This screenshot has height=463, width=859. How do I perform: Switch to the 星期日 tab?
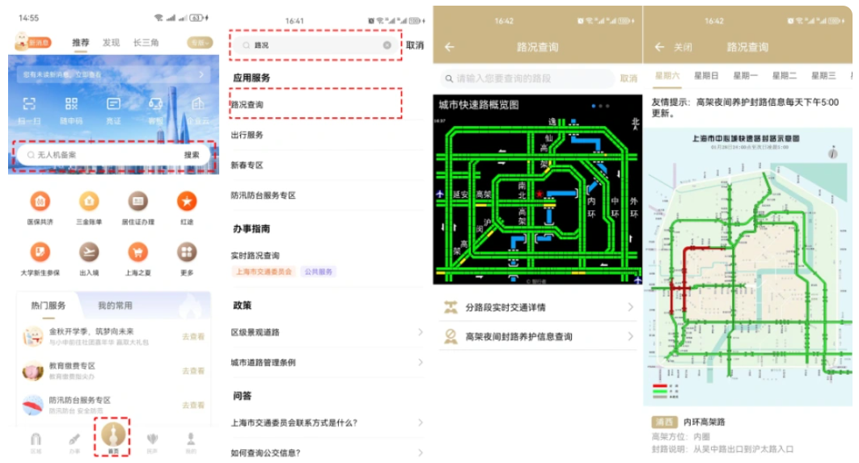tap(706, 75)
